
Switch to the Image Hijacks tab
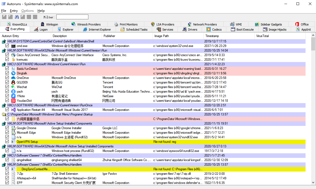tap(275, 30)
